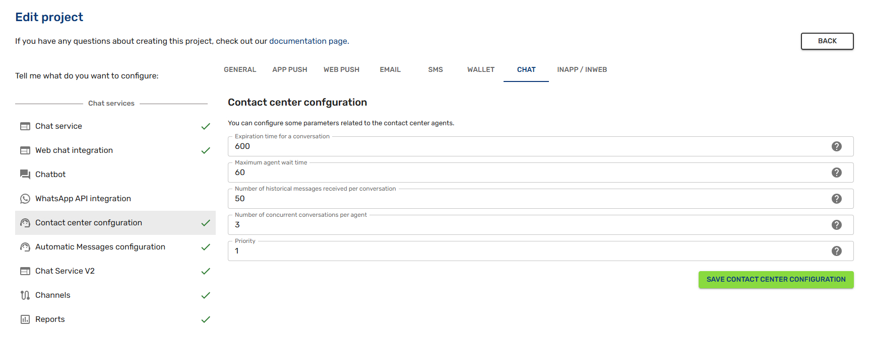870x338 pixels.
Task: Click the Contact center headset icon
Action: click(x=25, y=223)
